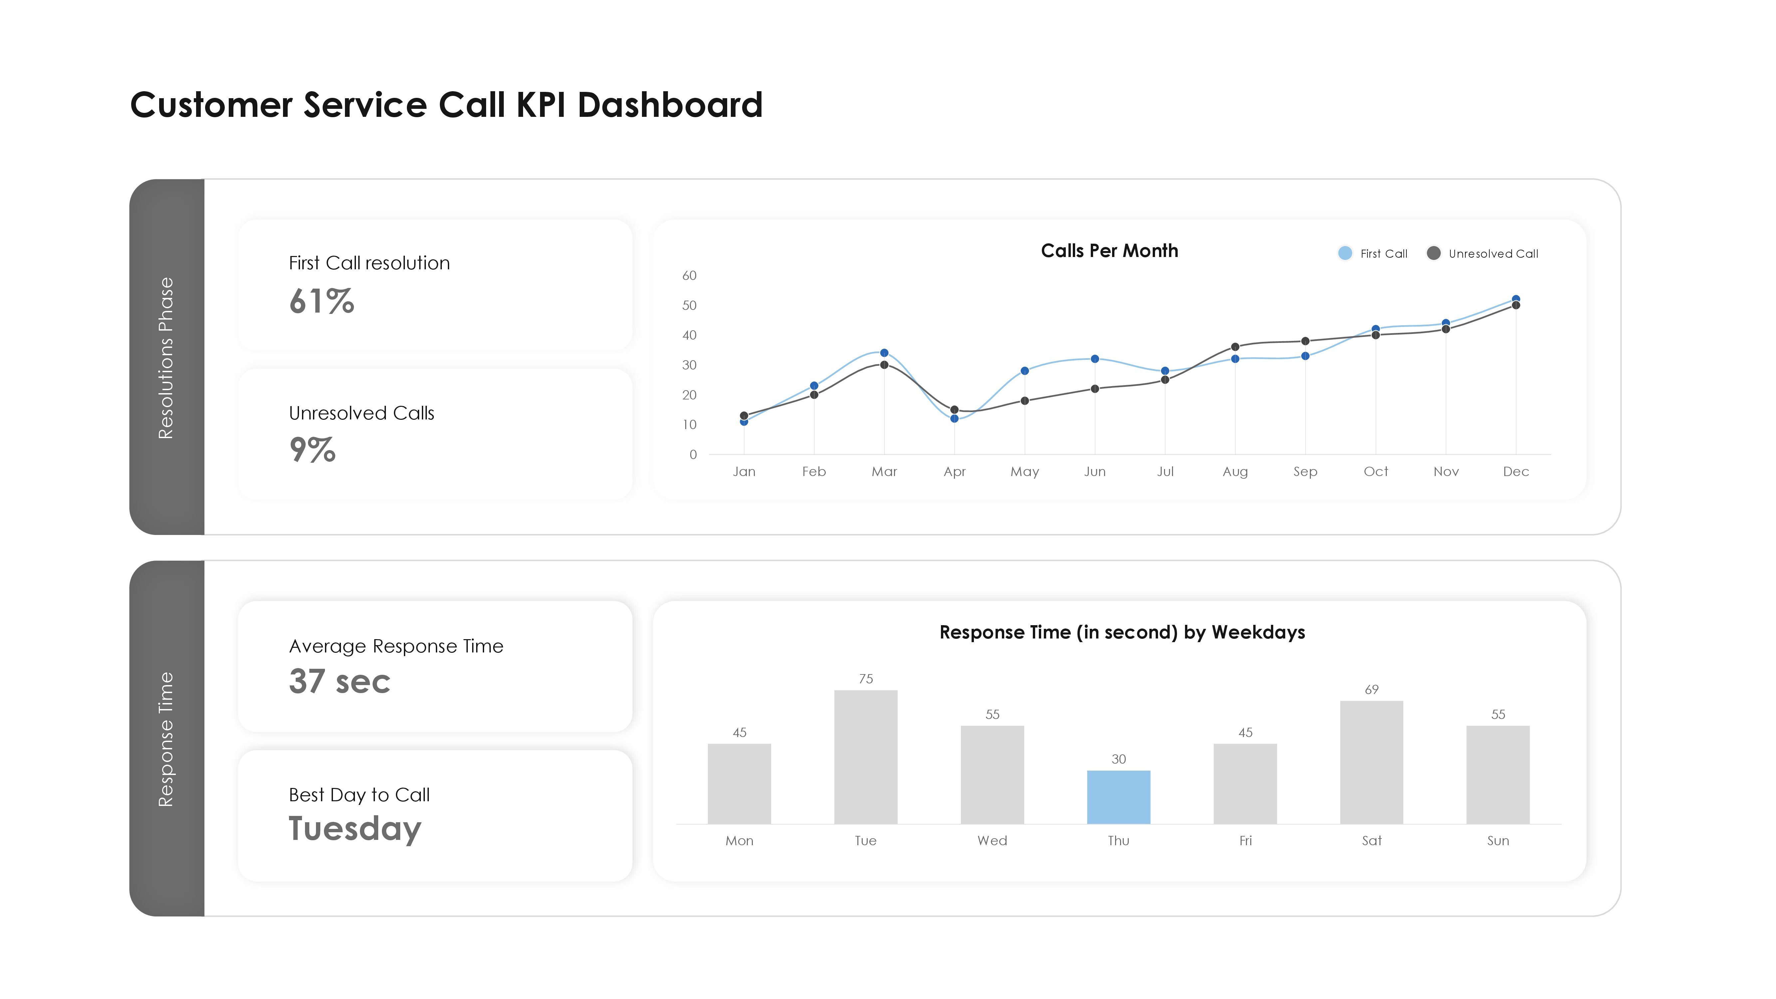The height and width of the screenshot is (999, 1776).
Task: Click the Aug Unresolved Call data point
Action: [x=1235, y=347]
